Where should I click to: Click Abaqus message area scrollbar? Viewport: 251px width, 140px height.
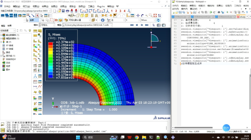(x=167, y=127)
